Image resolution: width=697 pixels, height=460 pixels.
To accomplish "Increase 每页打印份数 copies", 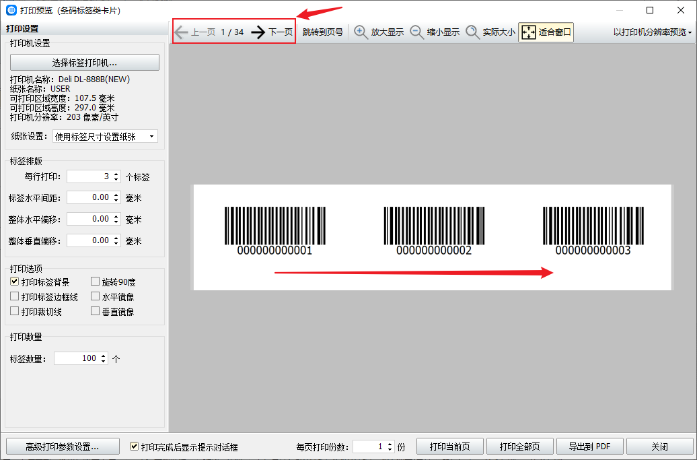I will (390, 444).
